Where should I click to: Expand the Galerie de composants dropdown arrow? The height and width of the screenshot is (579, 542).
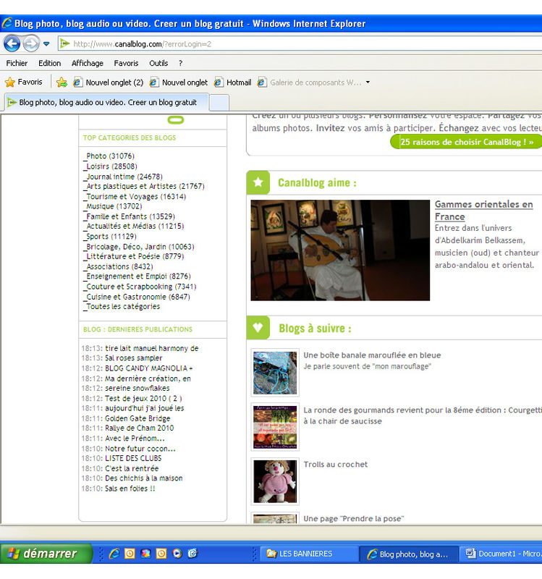368,83
